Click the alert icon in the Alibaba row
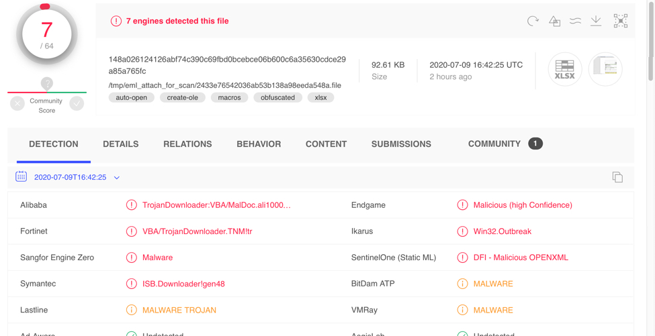Image resolution: width=655 pixels, height=336 pixels. click(x=131, y=205)
